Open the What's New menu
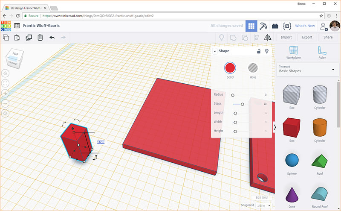 click(x=305, y=26)
